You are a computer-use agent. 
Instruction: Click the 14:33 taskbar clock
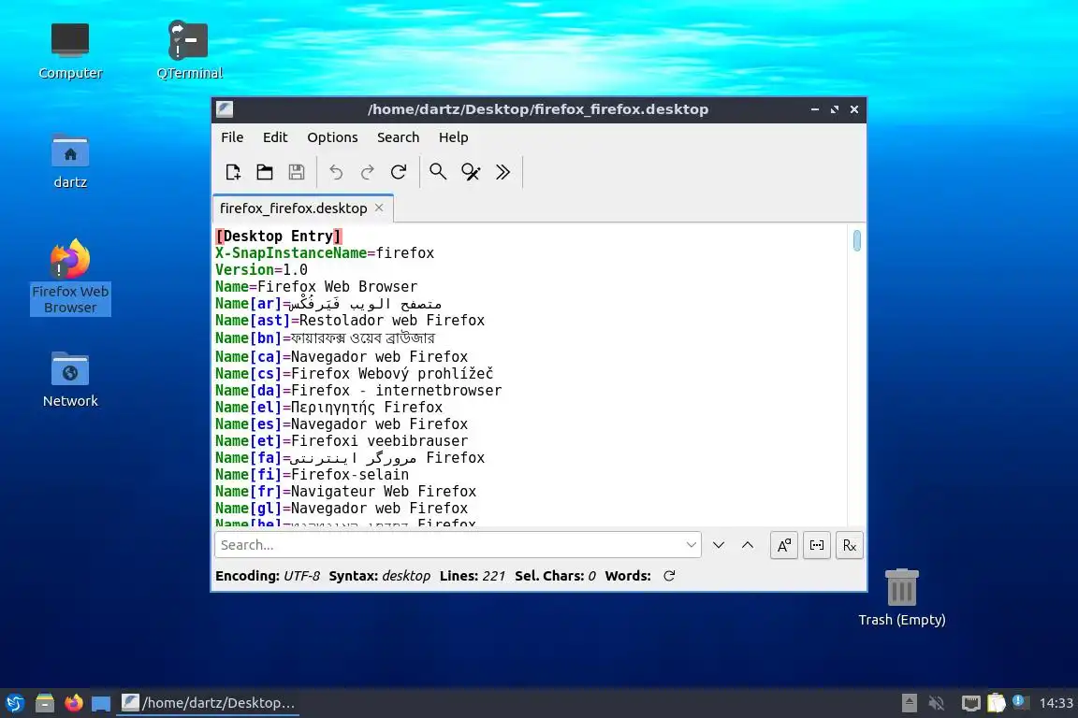click(1056, 703)
